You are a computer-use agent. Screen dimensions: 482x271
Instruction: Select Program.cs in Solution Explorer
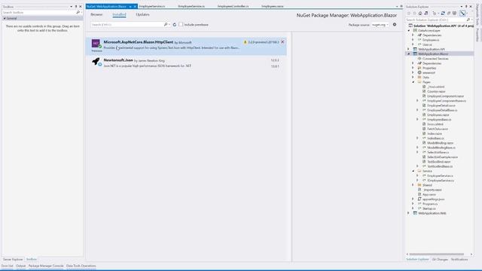pos(430,204)
